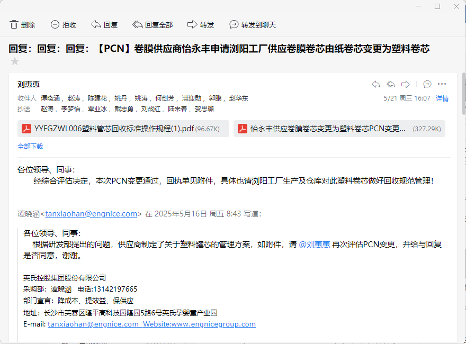The height and width of the screenshot is (344, 466).
Task: Click the forward arrow icon in message header
Action: click(406, 84)
